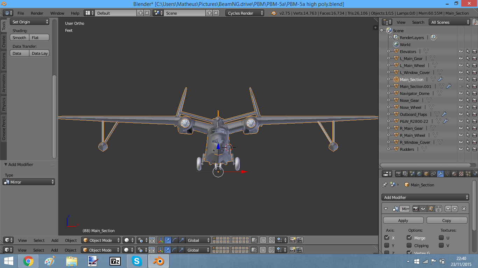Copy the Mirror modifier
The image size is (478, 268).
[447, 220]
